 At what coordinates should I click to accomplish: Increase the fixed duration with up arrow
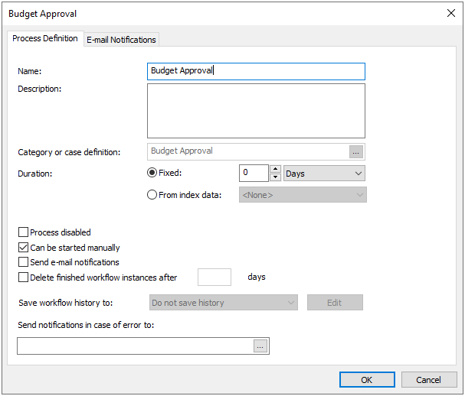point(276,169)
